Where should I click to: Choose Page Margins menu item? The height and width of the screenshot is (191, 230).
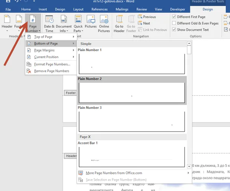click(x=51, y=50)
